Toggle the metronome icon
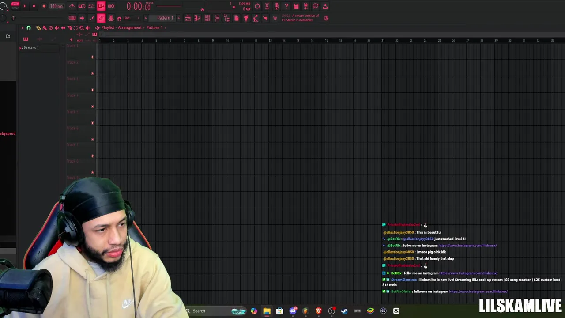Screen dimensions: 565x318 [72, 6]
